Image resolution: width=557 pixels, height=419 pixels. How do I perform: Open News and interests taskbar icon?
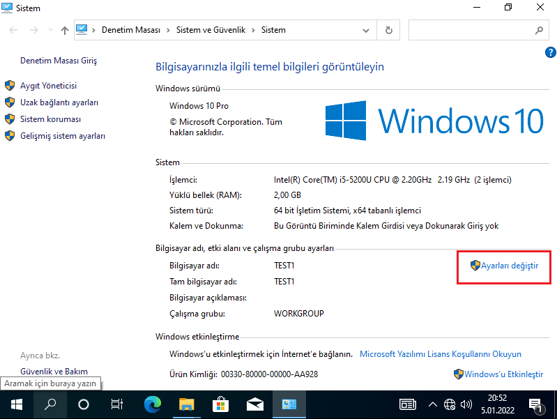point(407,404)
